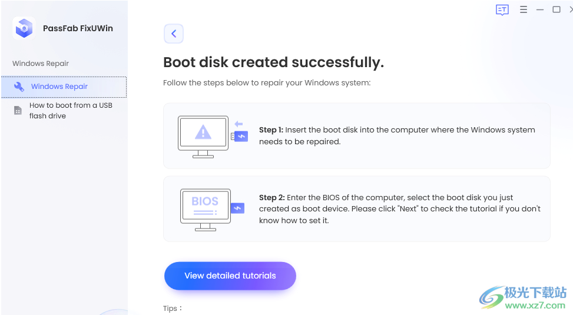This screenshot has width=573, height=315.
Task: Open the hamburger menu icon
Action: point(524,10)
